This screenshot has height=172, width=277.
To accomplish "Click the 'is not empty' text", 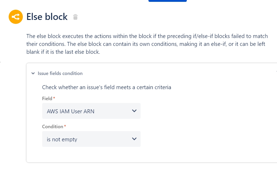I will [62, 139].
